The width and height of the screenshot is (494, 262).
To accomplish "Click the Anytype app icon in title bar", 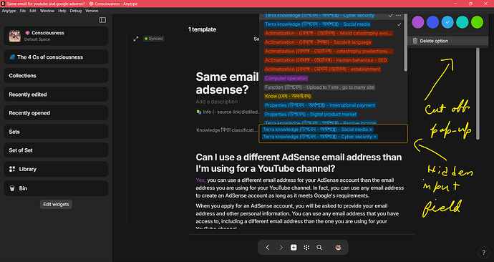I will click(3, 4).
